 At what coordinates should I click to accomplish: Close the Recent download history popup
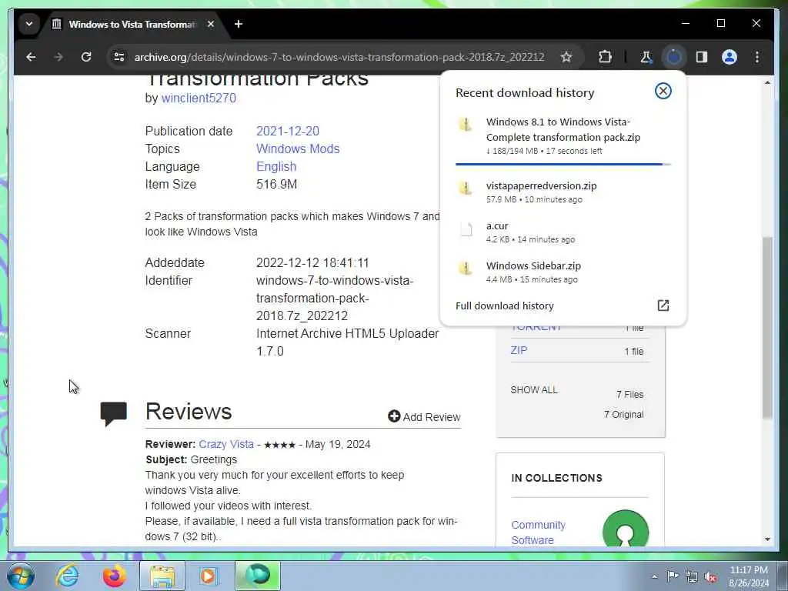coord(663,91)
